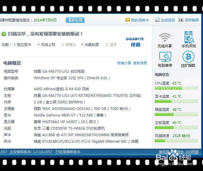Click the 重新检测 re-detect button
203x171 pixels.
[75, 20]
